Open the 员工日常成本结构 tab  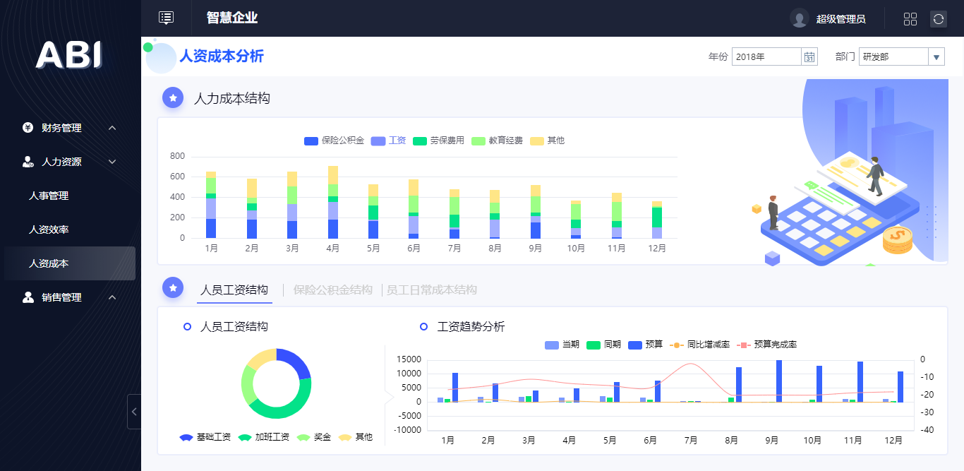[431, 290]
